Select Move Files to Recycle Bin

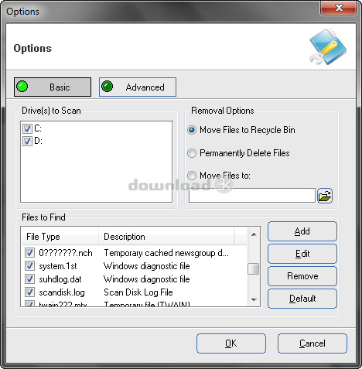click(x=192, y=130)
